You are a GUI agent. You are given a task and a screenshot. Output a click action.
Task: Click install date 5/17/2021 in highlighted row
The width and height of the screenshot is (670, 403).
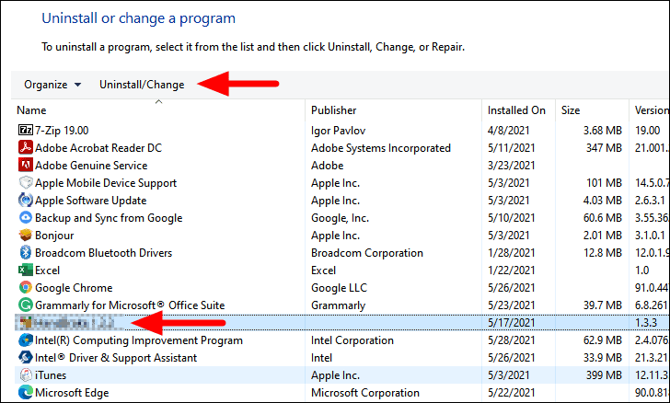(511, 323)
